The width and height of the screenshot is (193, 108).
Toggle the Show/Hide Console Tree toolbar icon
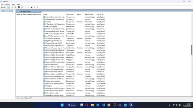(x=8, y=7)
